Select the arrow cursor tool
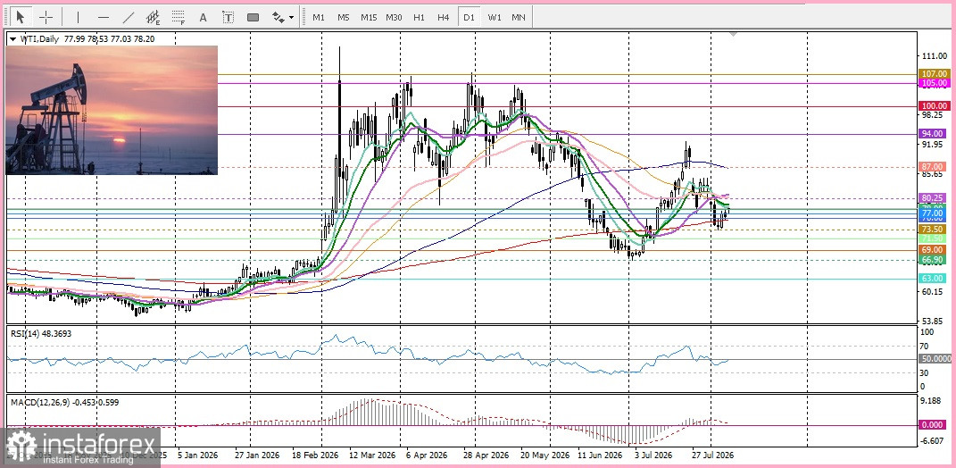This screenshot has width=956, height=468. (21, 17)
